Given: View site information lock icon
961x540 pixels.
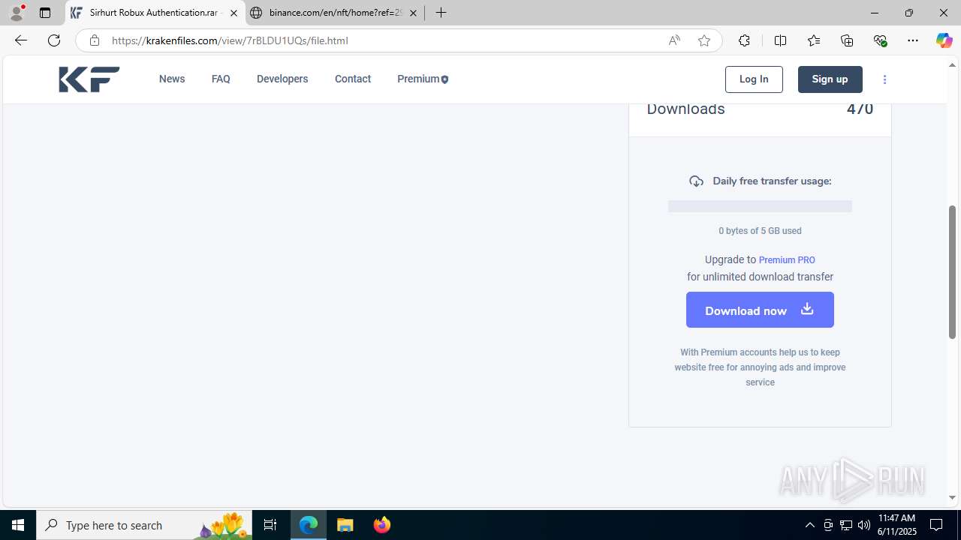Looking at the screenshot, I should pos(94,40).
